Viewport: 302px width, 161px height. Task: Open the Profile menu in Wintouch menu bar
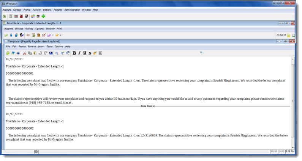(x=27, y=10)
